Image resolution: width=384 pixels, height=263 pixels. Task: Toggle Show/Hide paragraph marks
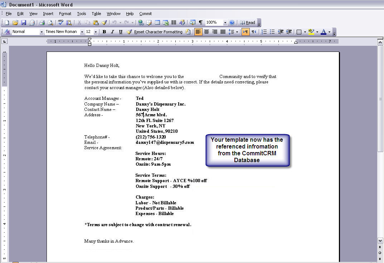point(201,23)
